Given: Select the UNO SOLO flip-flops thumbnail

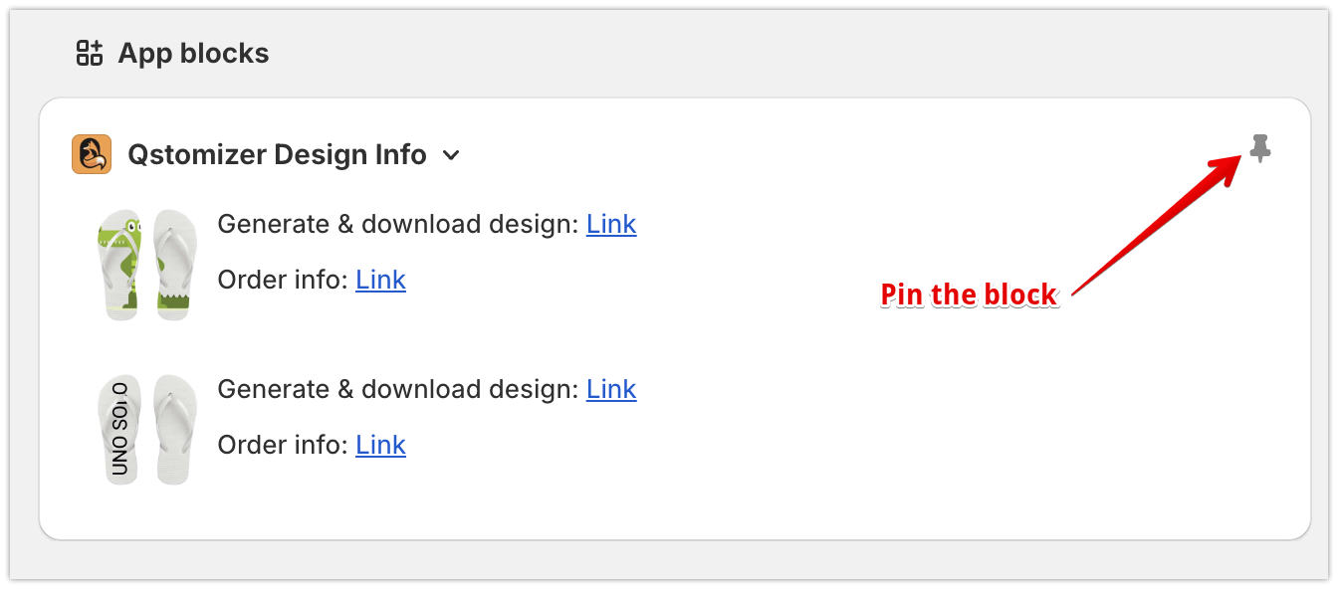Looking at the screenshot, I should [147, 430].
